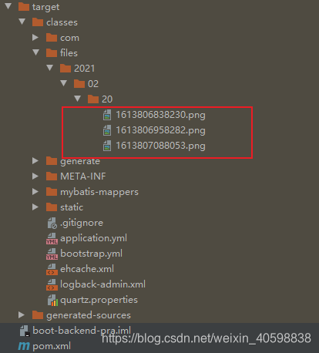Select the logback-admin.xml file name
This screenshot has height=353, width=319.
(102, 284)
